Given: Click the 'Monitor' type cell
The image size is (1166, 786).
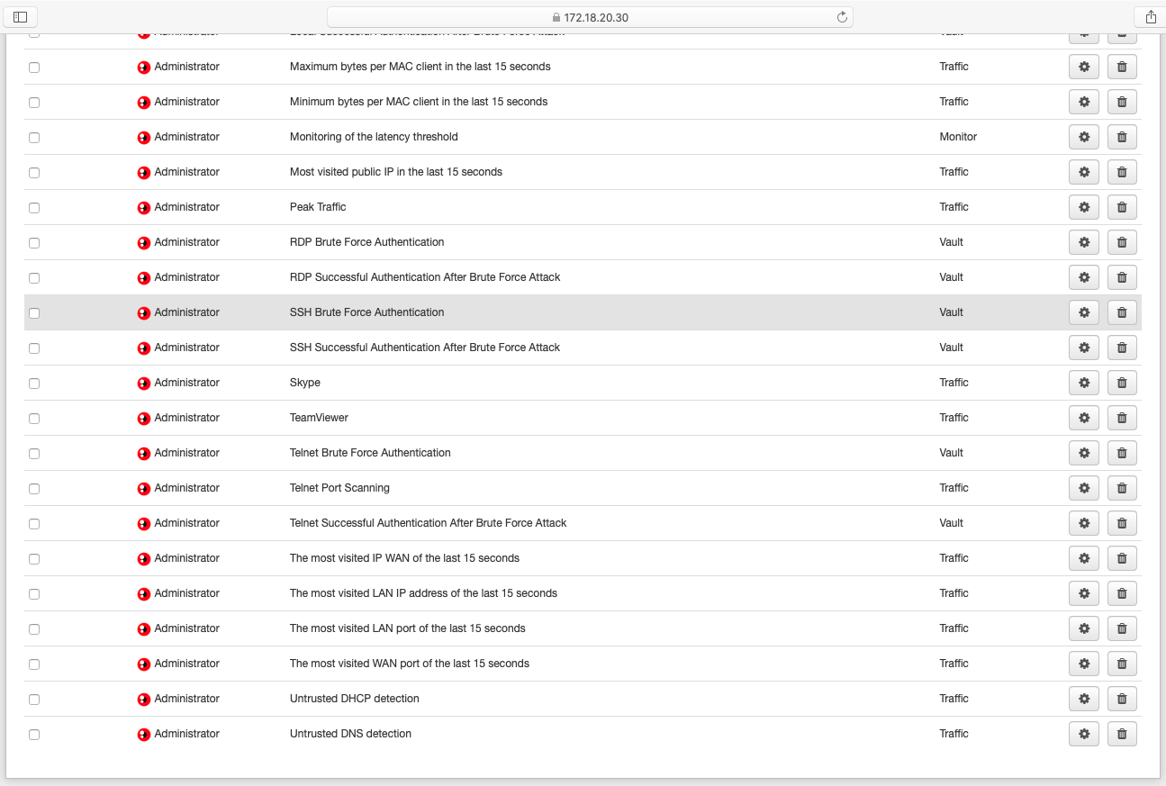Looking at the screenshot, I should (x=958, y=137).
